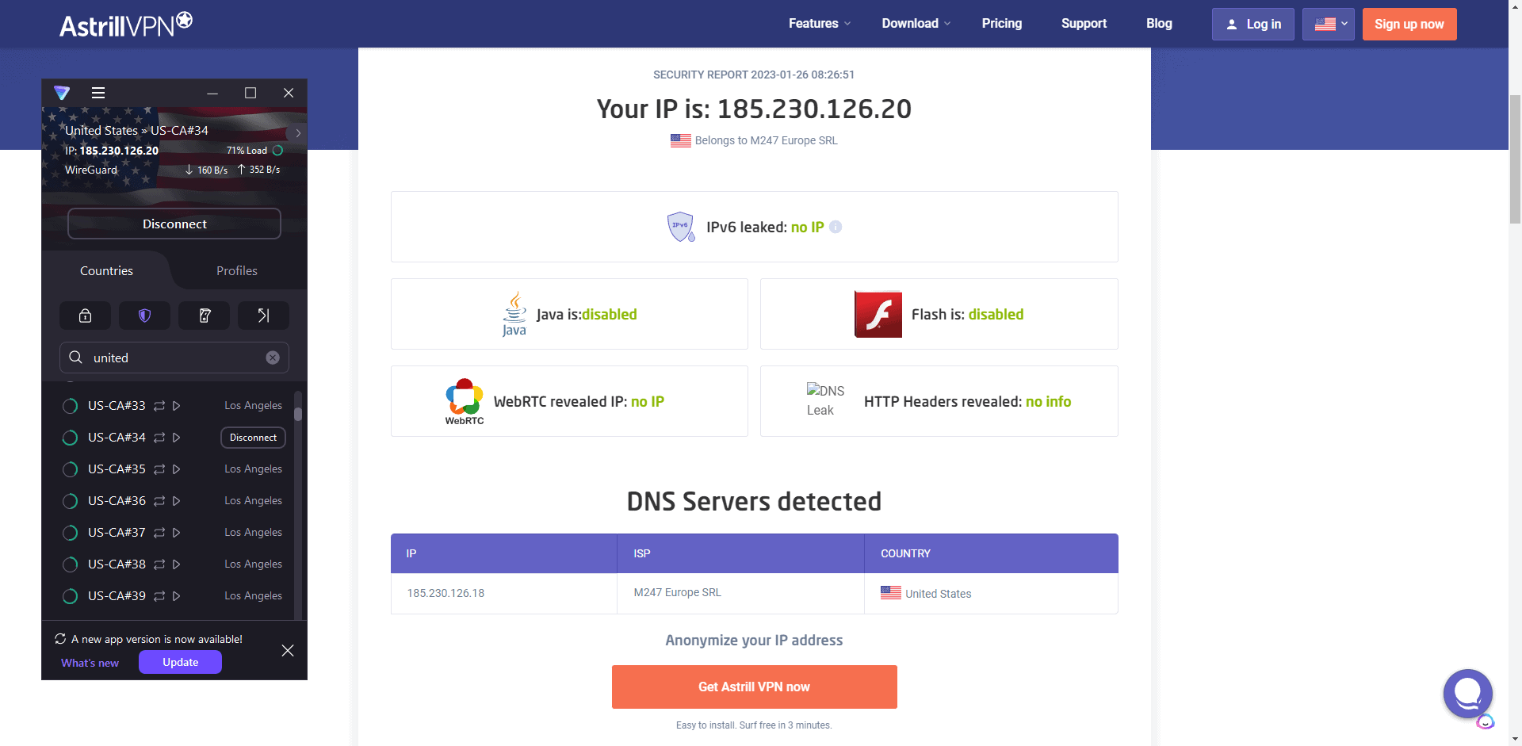Click Disconnect beside US-CA#34

(253, 438)
